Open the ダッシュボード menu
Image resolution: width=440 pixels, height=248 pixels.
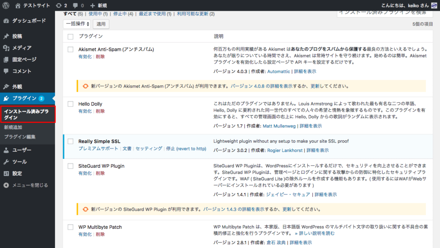[x=27, y=21]
